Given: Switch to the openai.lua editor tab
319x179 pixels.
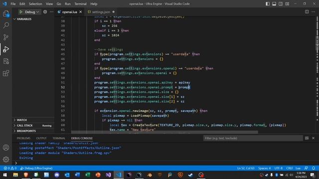Looking at the screenshot, I should click(x=69, y=12).
